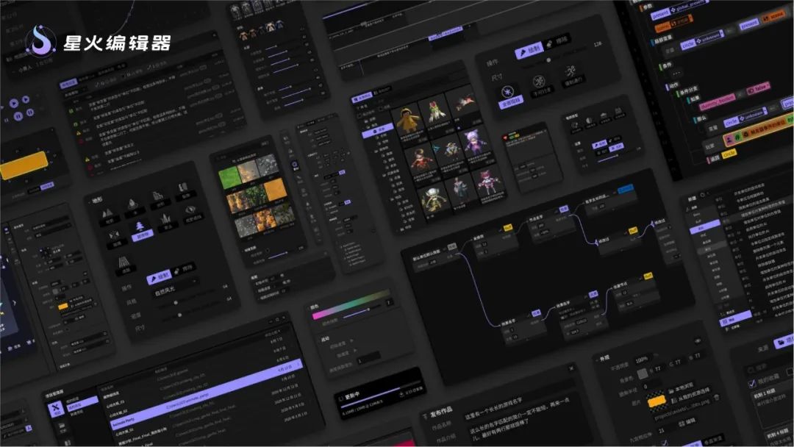The image size is (794, 447).
Task: Click pause button in top-left playback controls
Action: click(x=18, y=116)
